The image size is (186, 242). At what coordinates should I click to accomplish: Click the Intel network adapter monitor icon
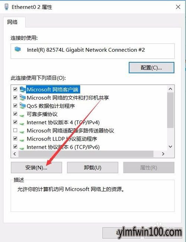pos(17,49)
